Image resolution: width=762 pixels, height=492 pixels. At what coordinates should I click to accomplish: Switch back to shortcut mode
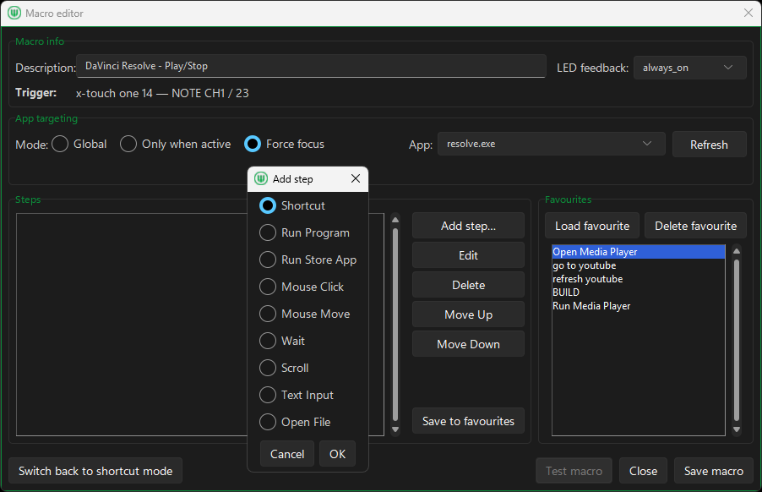95,471
